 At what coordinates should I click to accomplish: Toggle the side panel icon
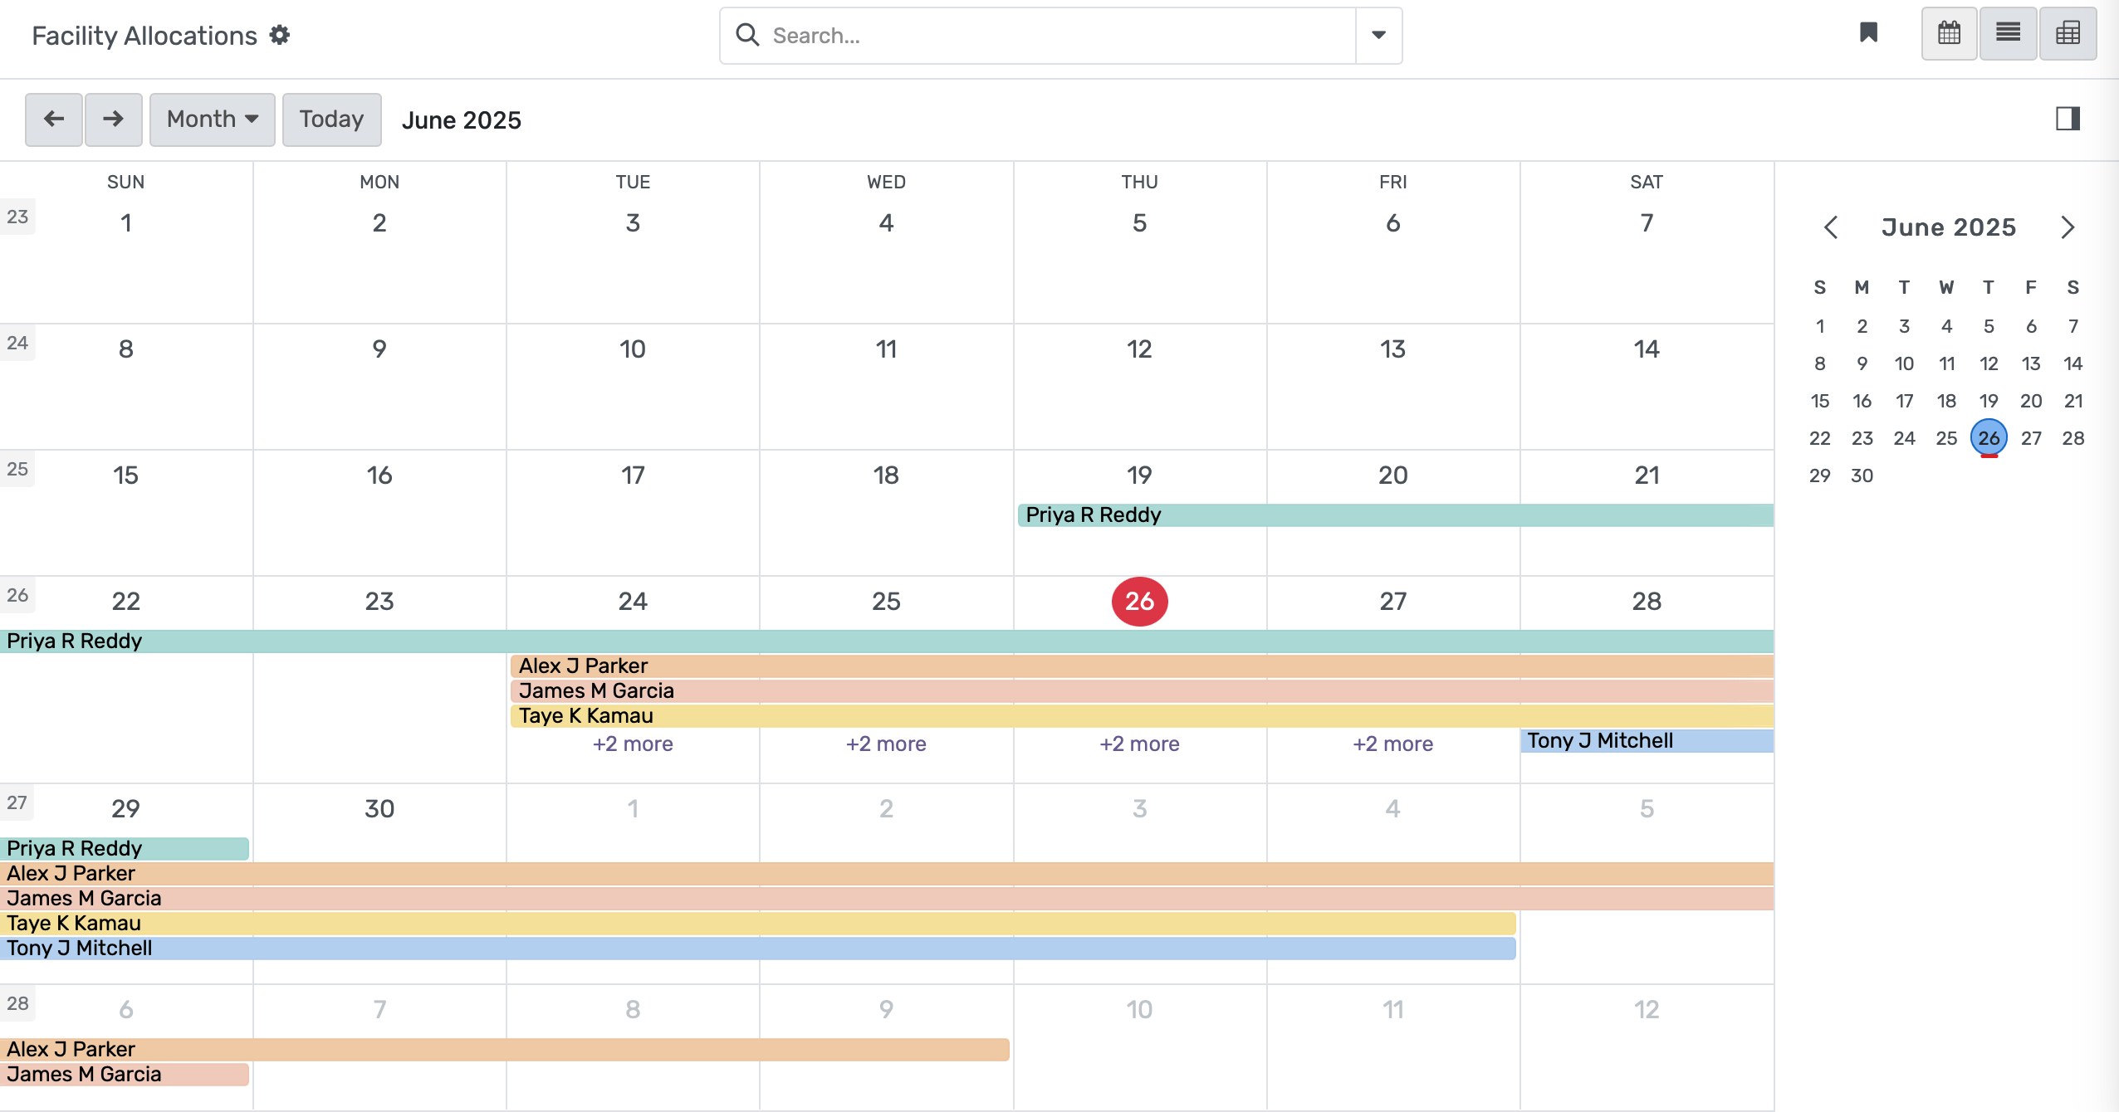click(2068, 119)
